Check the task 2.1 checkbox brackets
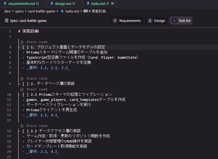 [25, 95]
